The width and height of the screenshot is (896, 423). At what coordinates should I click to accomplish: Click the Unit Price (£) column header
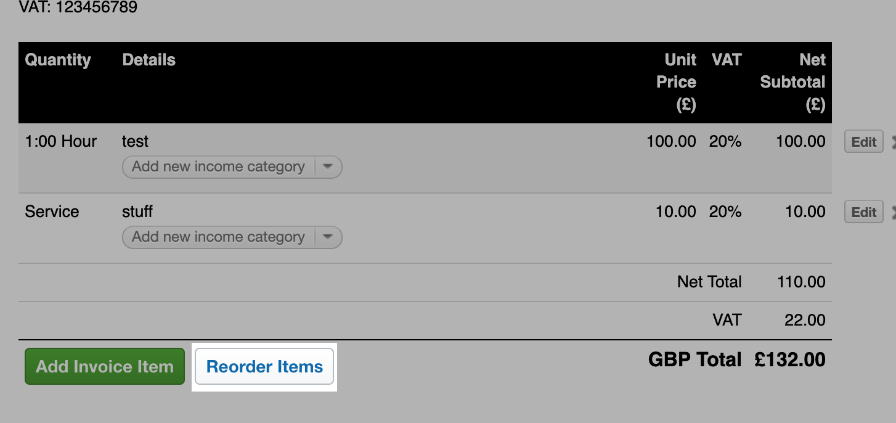tap(676, 82)
